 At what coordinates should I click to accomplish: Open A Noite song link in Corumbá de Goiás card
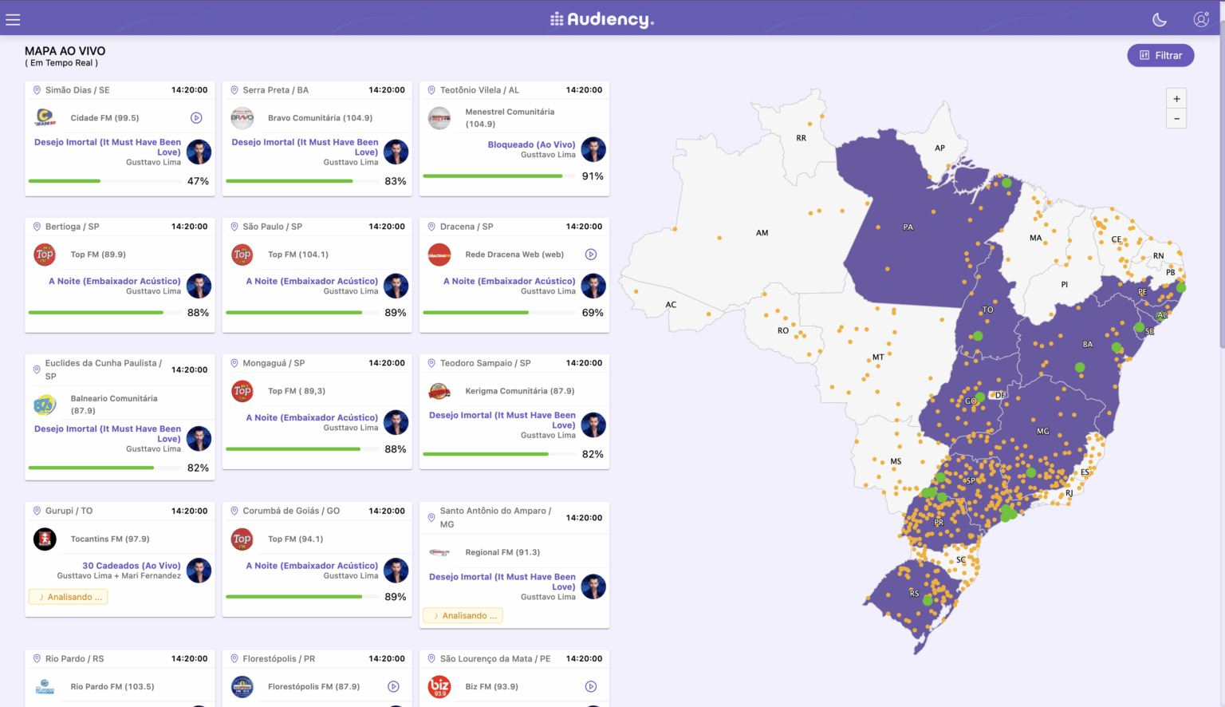point(312,566)
